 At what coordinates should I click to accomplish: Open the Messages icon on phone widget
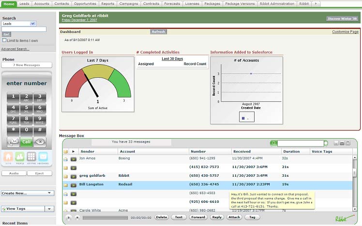[43, 156]
